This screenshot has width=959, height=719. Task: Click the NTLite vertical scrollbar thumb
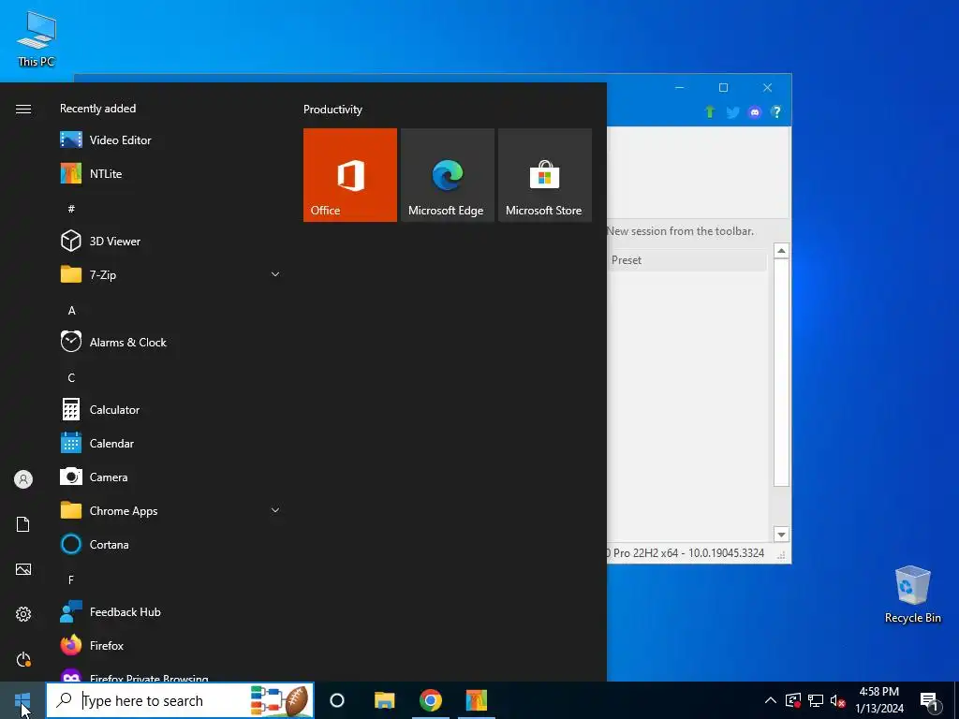(x=781, y=373)
